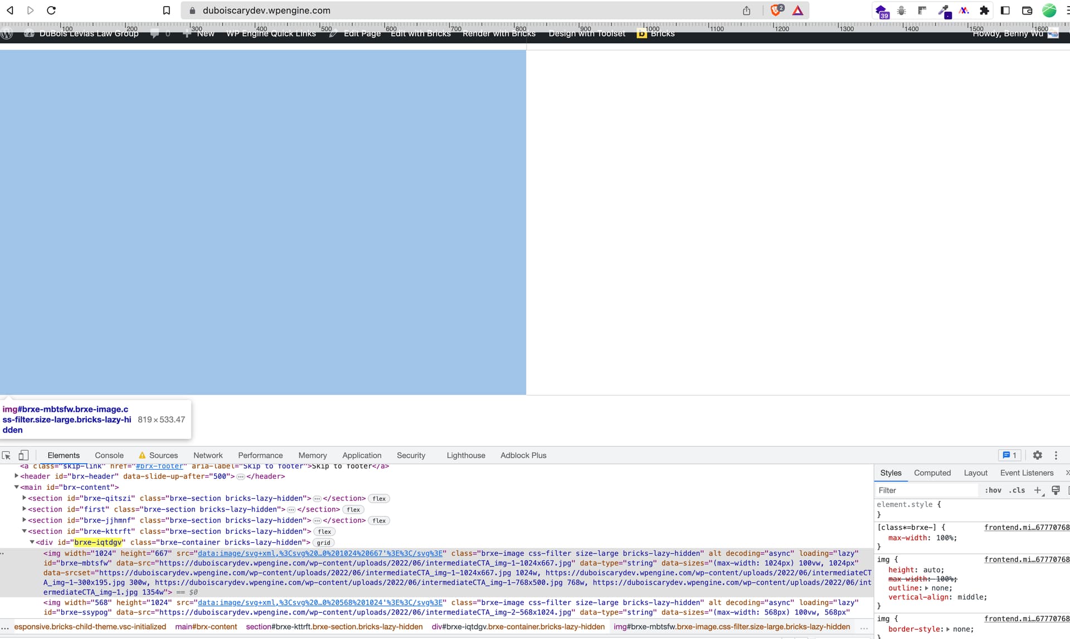The height and width of the screenshot is (639, 1070).
Task: Open frontend.min stylesheet link for img rule
Action: [1027, 559]
